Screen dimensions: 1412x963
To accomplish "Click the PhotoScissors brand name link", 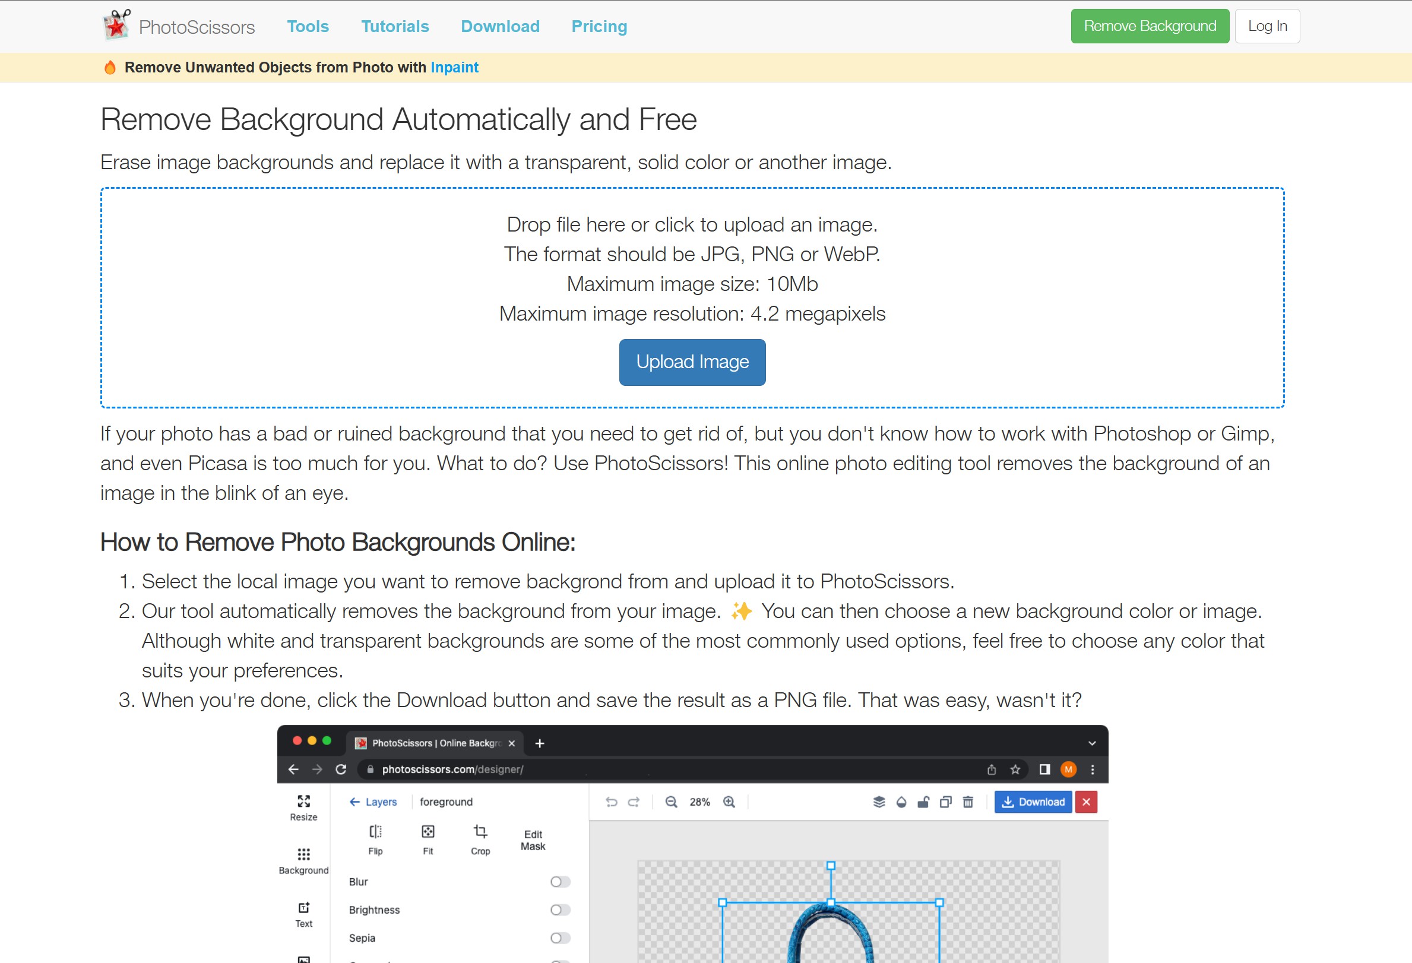I will click(197, 27).
